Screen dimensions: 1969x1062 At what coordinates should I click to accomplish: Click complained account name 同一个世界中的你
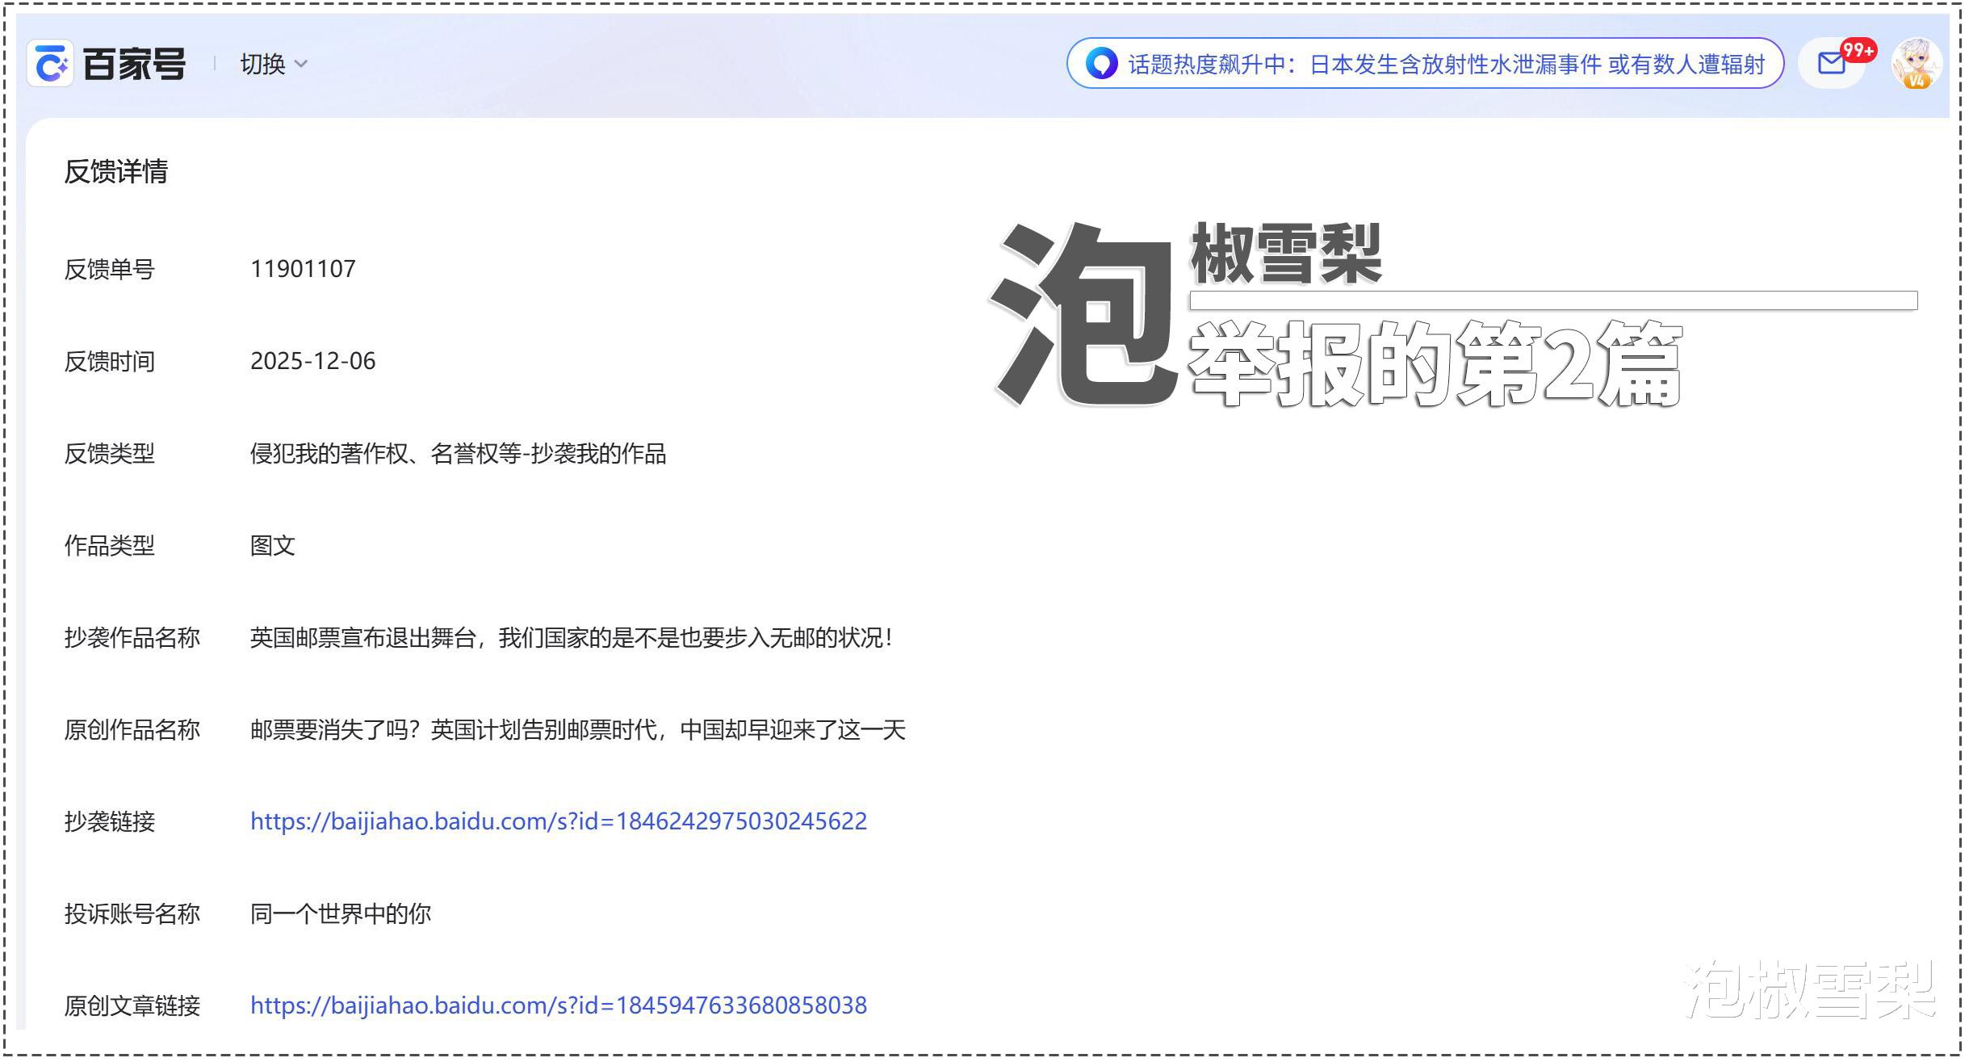[340, 913]
